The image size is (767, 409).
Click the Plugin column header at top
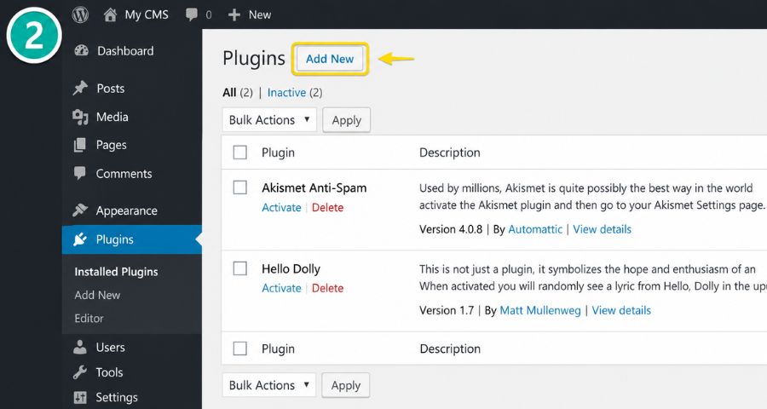click(x=278, y=153)
